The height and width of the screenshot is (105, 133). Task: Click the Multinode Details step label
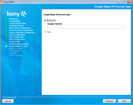tap(16, 48)
